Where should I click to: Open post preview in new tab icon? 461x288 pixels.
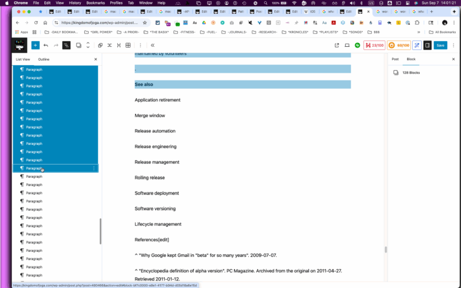(337, 46)
